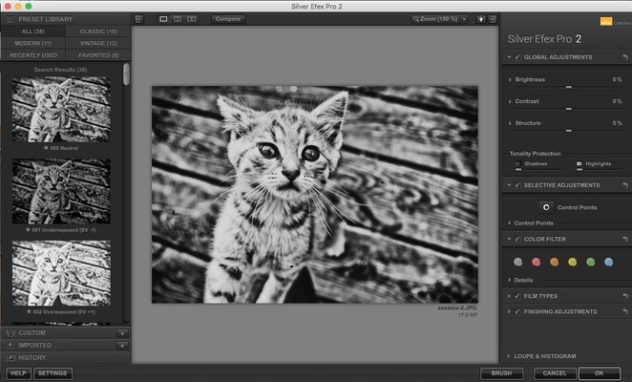This screenshot has width=632, height=382.
Task: Add a Control Point using round icon
Action: [x=545, y=206]
